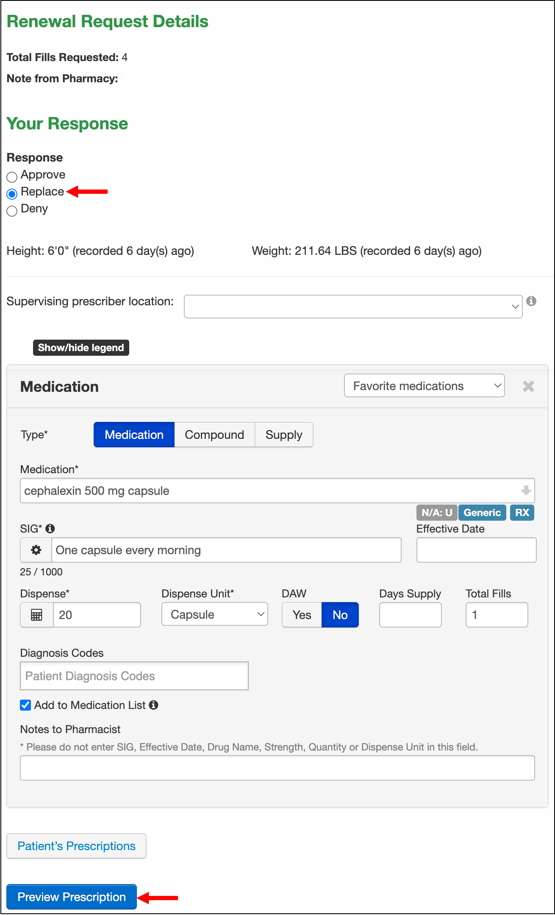
Task: Click the SIG gear settings icon
Action: 36,550
